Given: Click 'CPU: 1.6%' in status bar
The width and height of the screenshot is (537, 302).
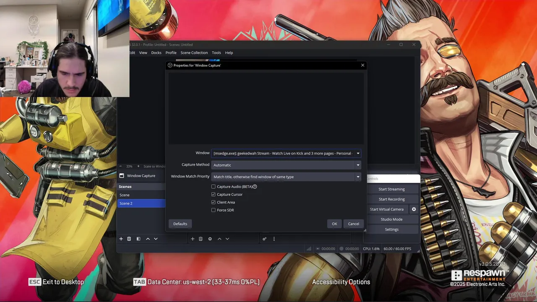Looking at the screenshot, I should click(371, 249).
